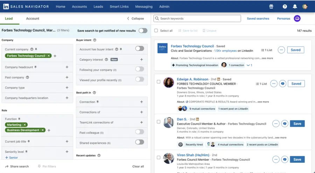Open Messaging in top navigation
The image size is (315, 173).
click(144, 6)
